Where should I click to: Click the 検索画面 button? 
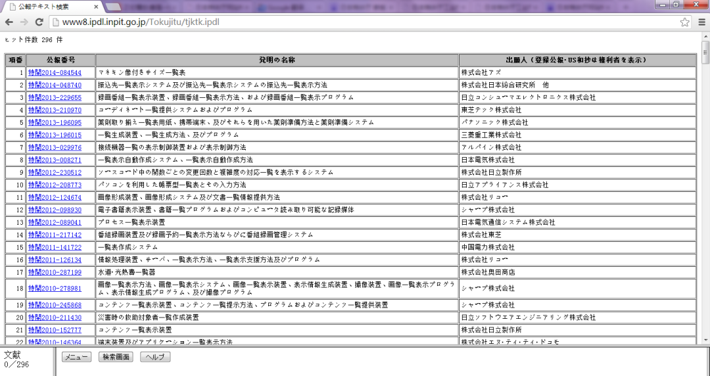pos(116,357)
